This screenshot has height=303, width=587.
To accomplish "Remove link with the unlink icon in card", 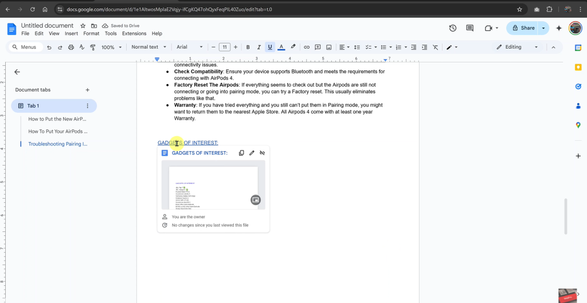I will click(x=262, y=153).
